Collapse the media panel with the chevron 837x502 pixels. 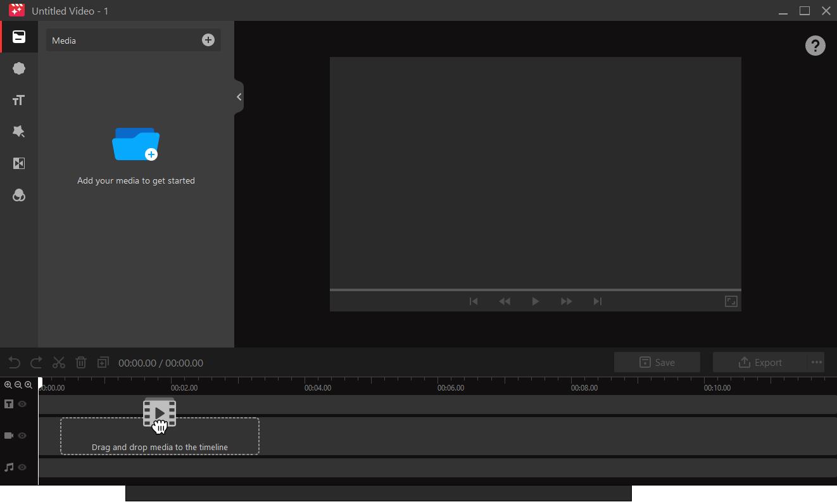coord(239,96)
